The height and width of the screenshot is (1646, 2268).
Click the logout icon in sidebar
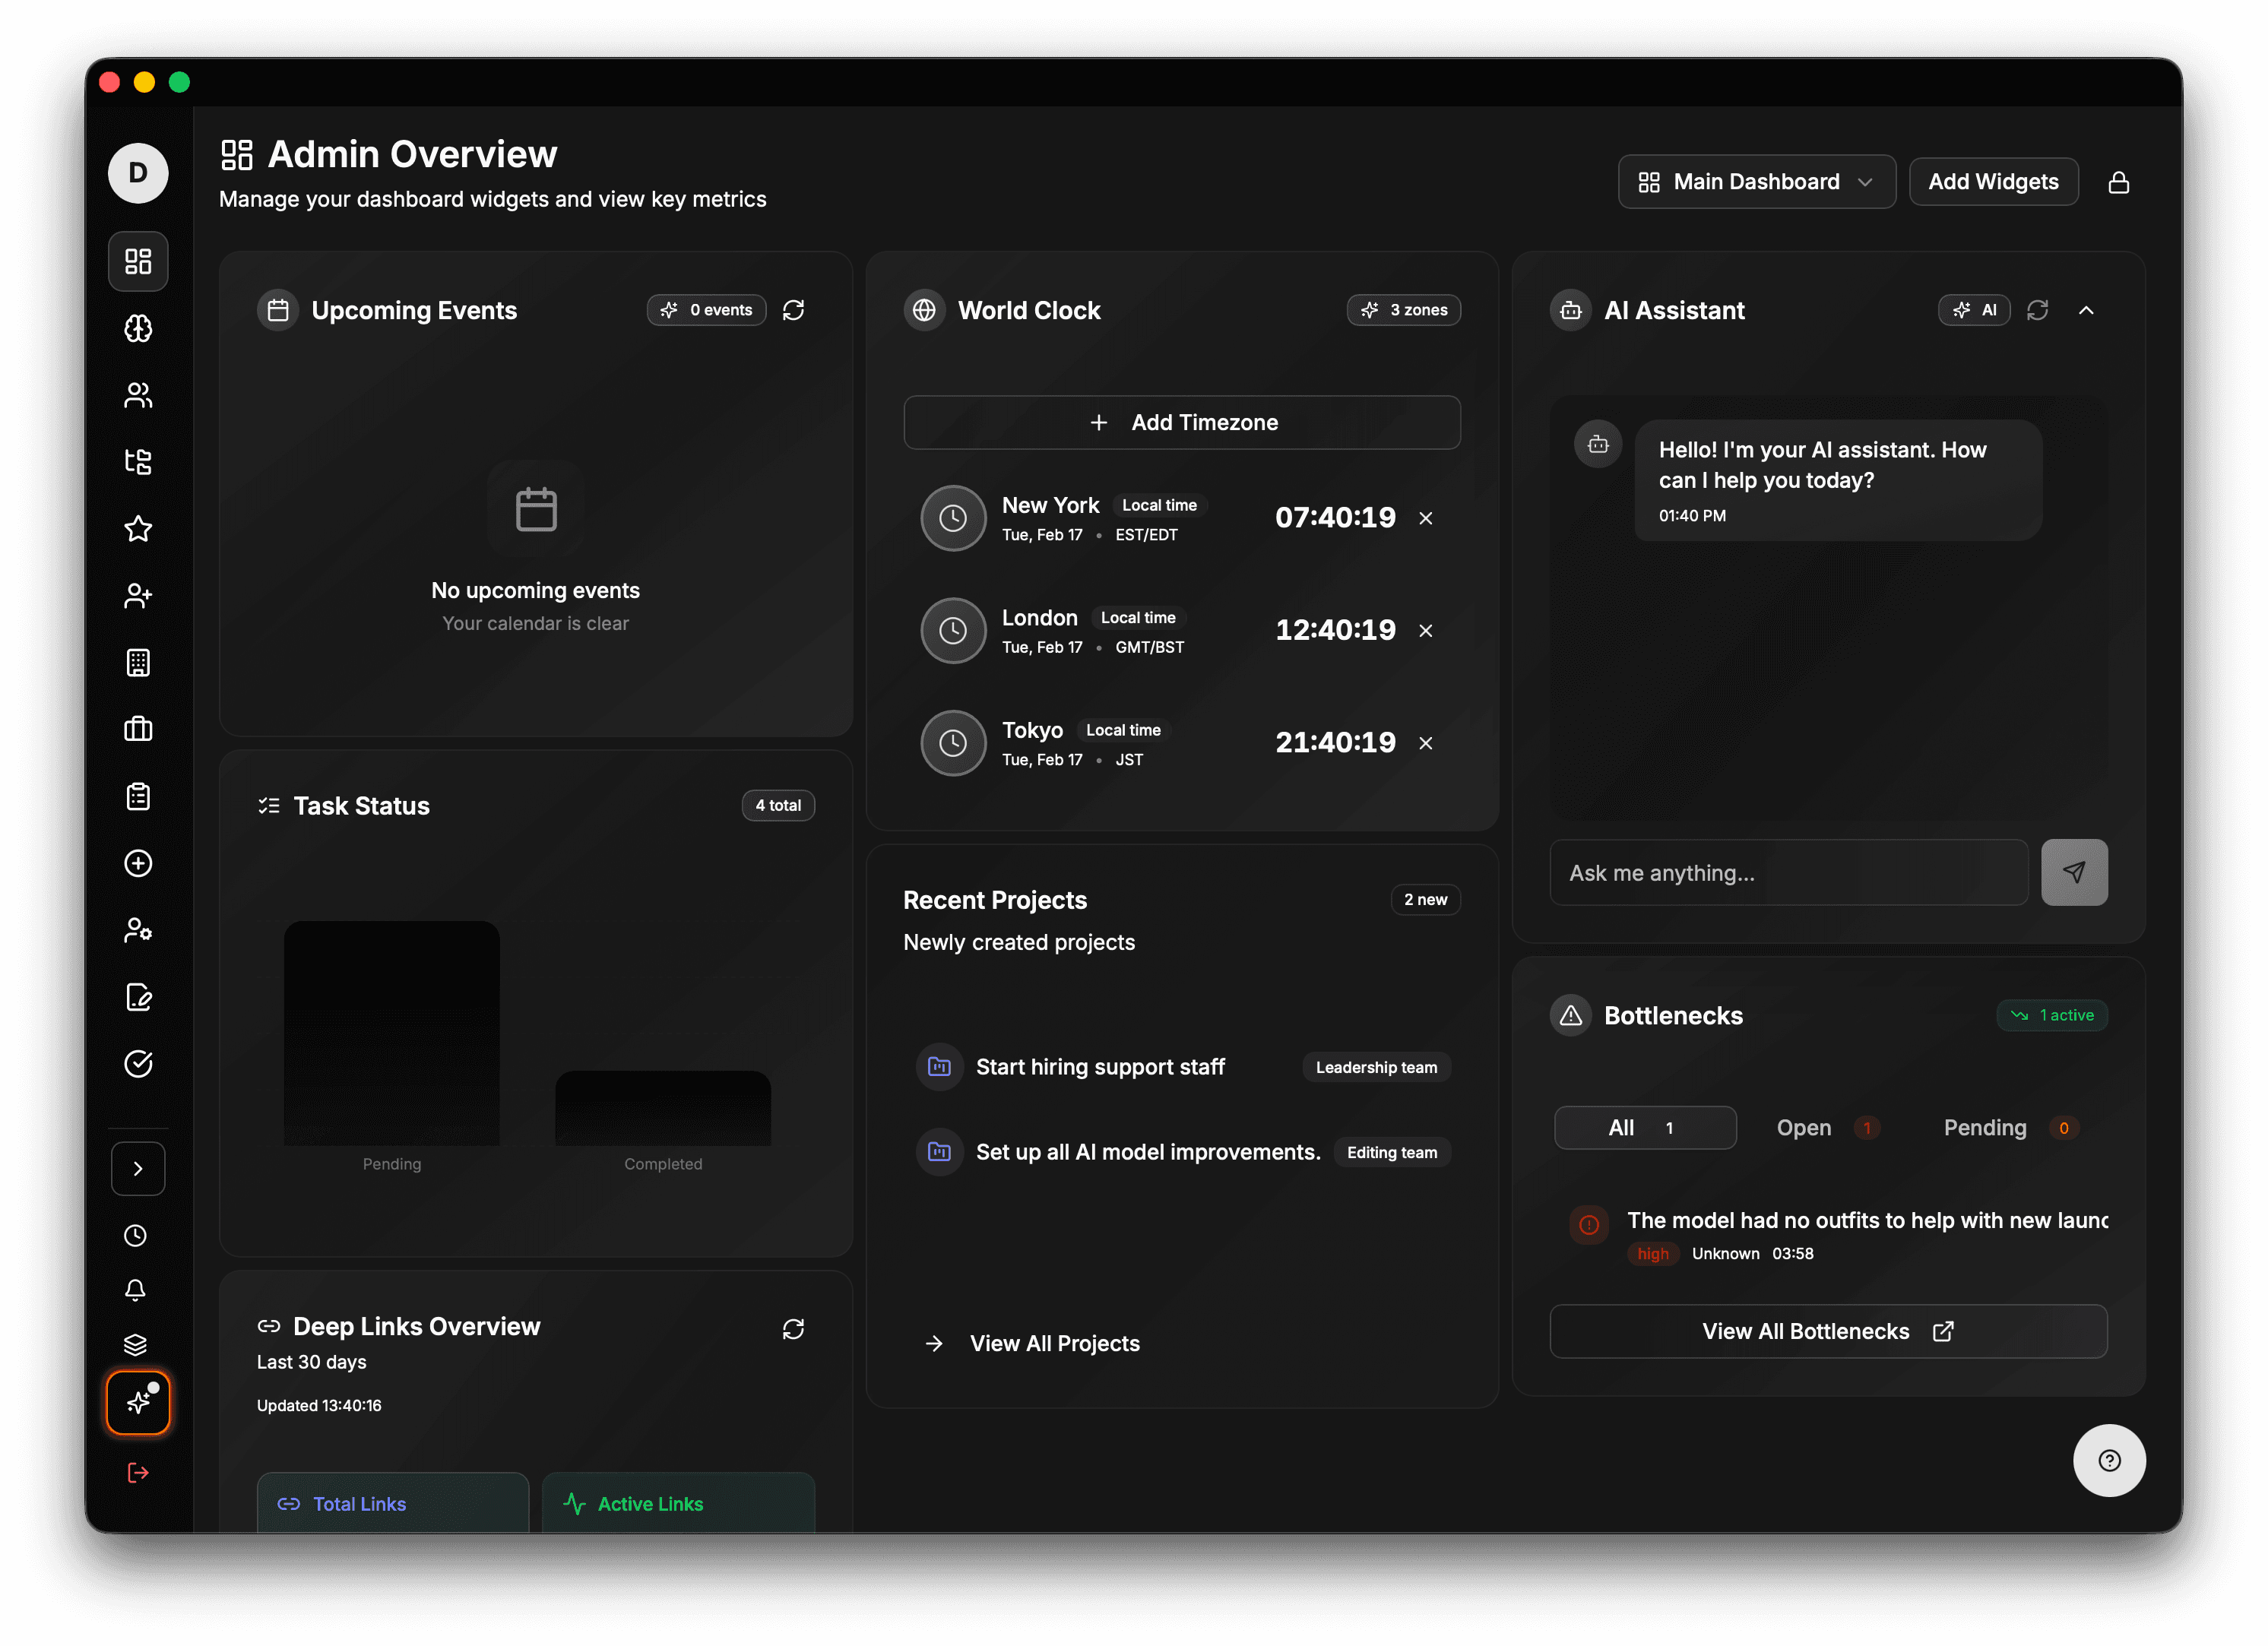(138, 1472)
